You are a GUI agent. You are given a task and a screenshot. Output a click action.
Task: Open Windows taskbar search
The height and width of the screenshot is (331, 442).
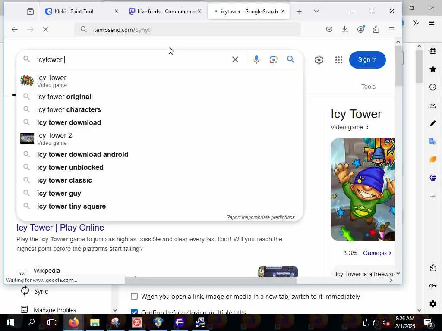click(31, 322)
